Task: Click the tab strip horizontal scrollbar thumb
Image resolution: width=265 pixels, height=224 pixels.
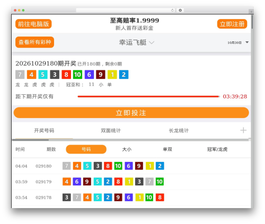Action: (x=30, y=140)
